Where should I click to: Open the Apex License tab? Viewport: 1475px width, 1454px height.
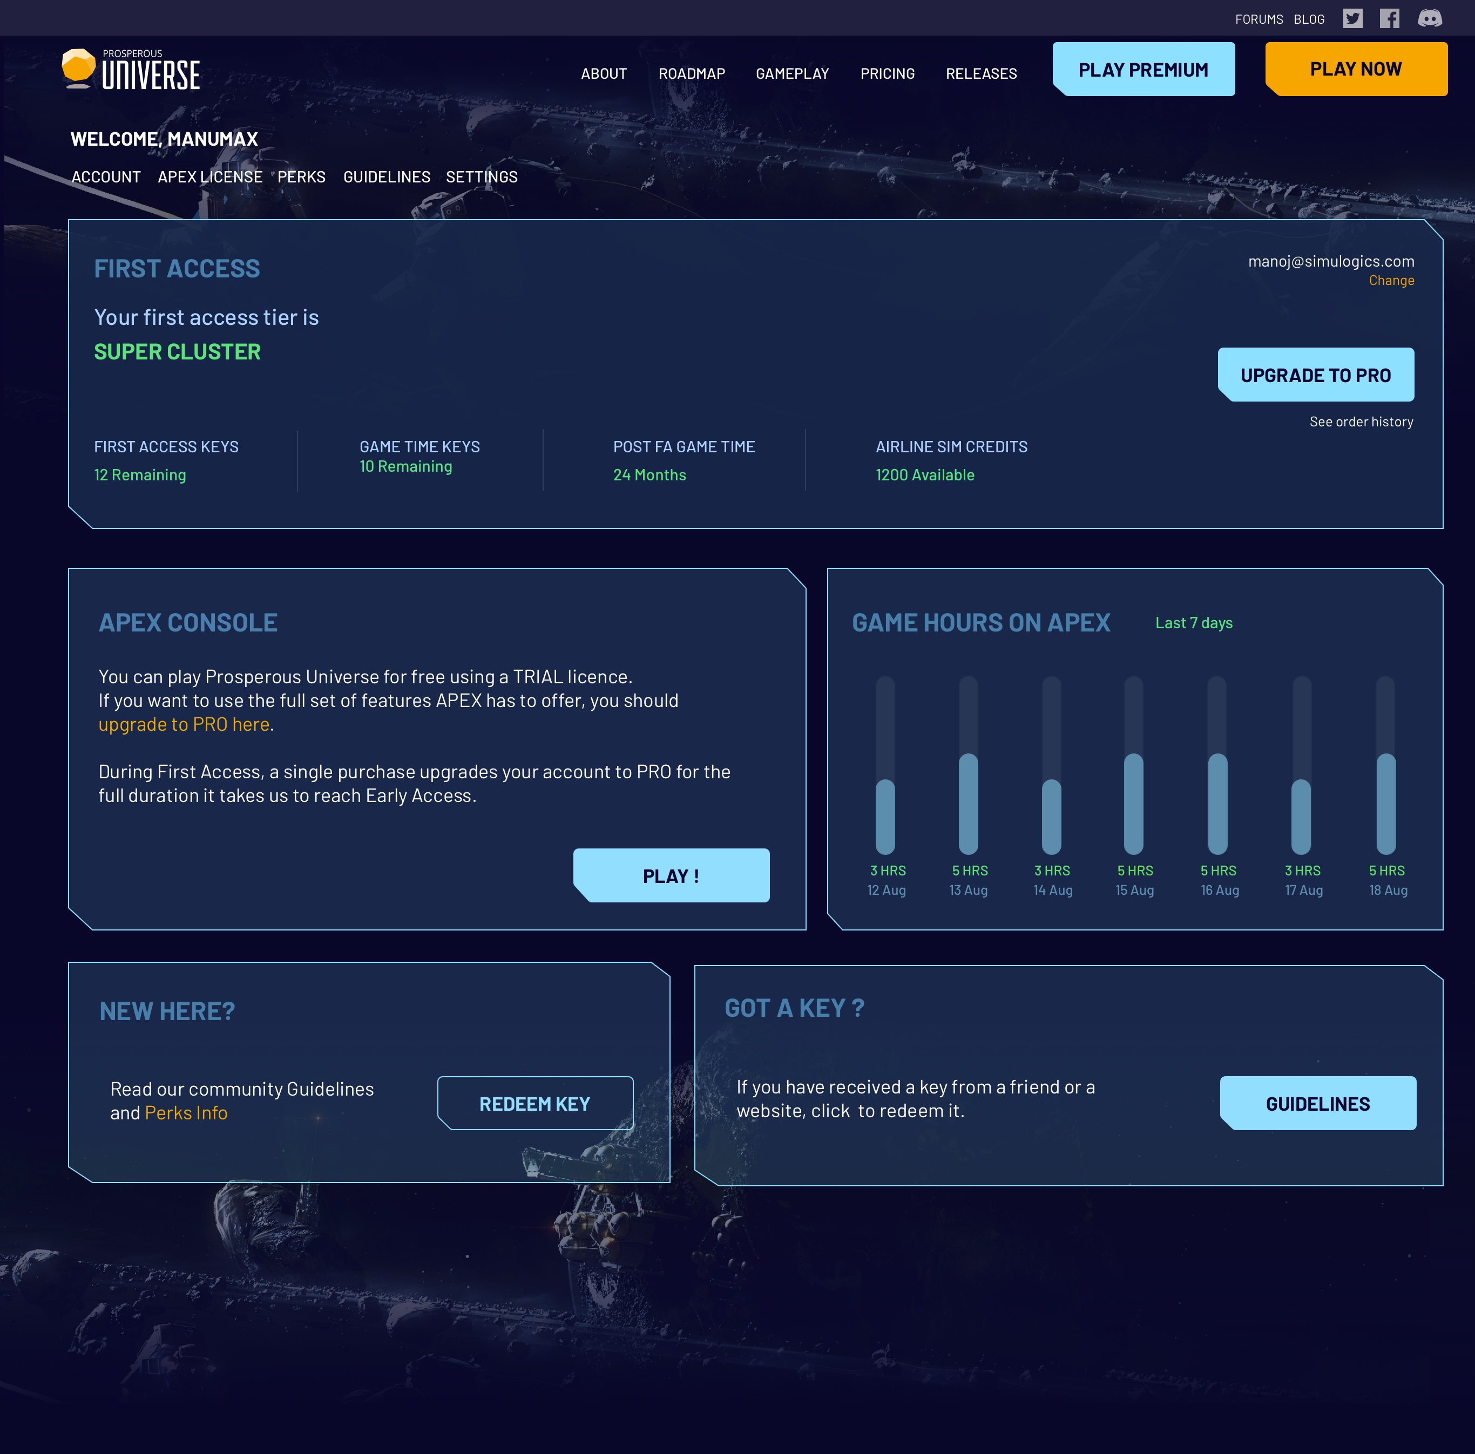(210, 177)
